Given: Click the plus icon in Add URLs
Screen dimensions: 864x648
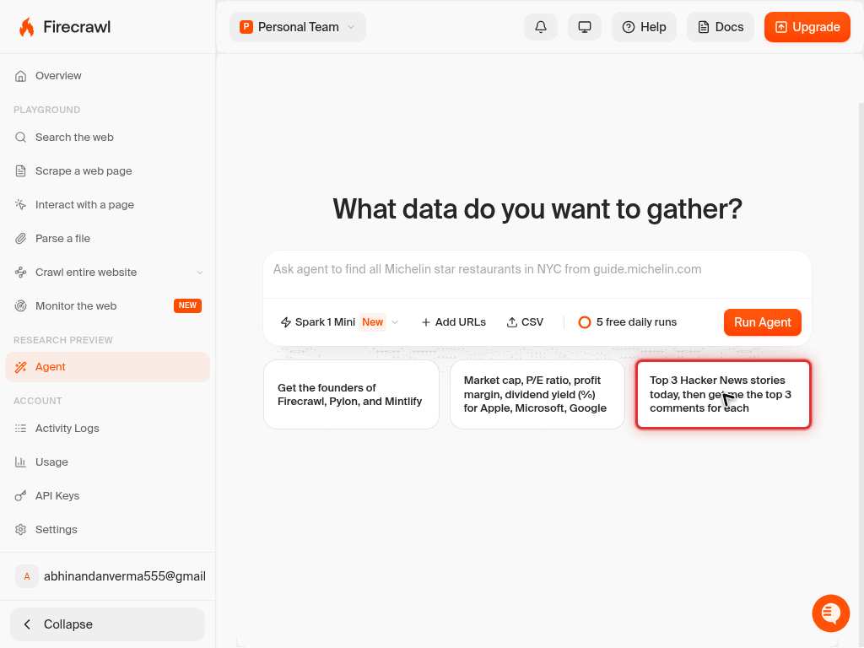Looking at the screenshot, I should 425,322.
